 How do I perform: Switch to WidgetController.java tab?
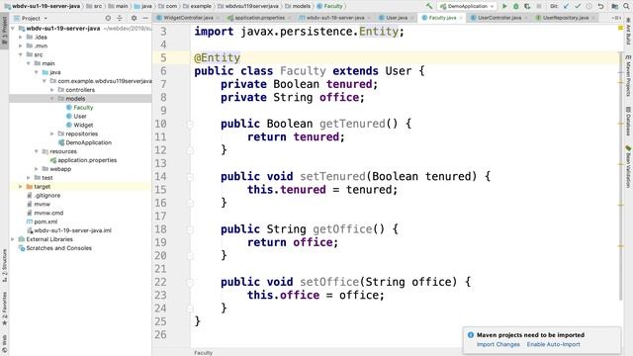coord(188,18)
